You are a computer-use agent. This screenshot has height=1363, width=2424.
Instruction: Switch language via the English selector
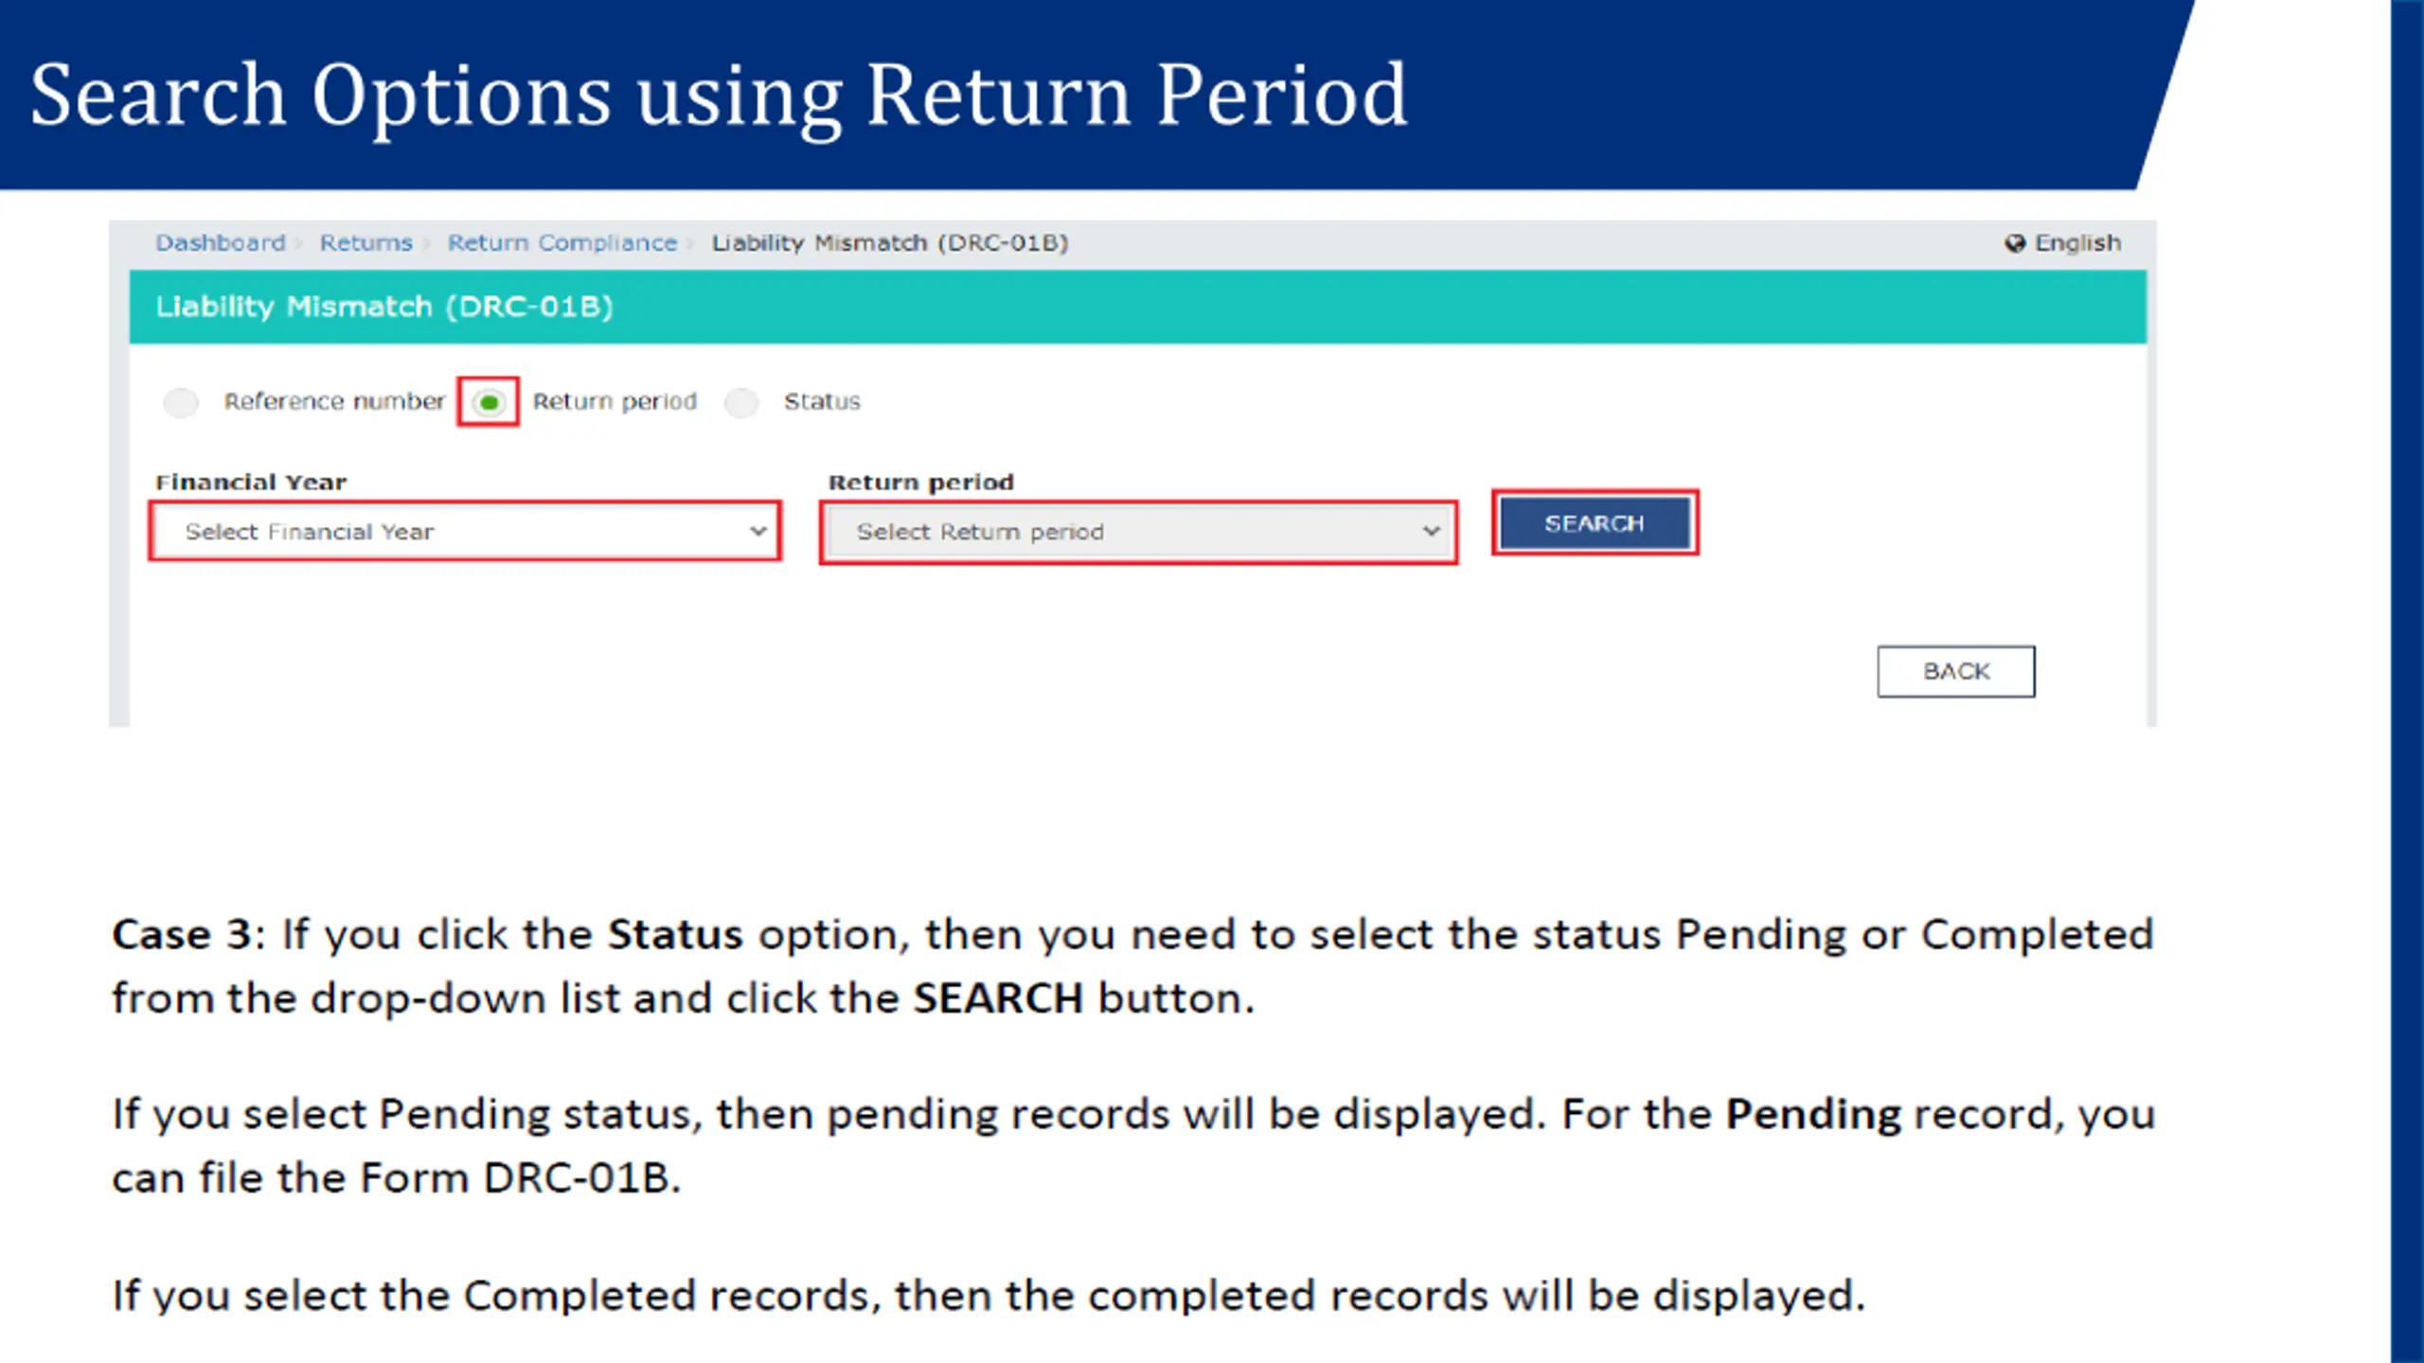(x=2078, y=243)
